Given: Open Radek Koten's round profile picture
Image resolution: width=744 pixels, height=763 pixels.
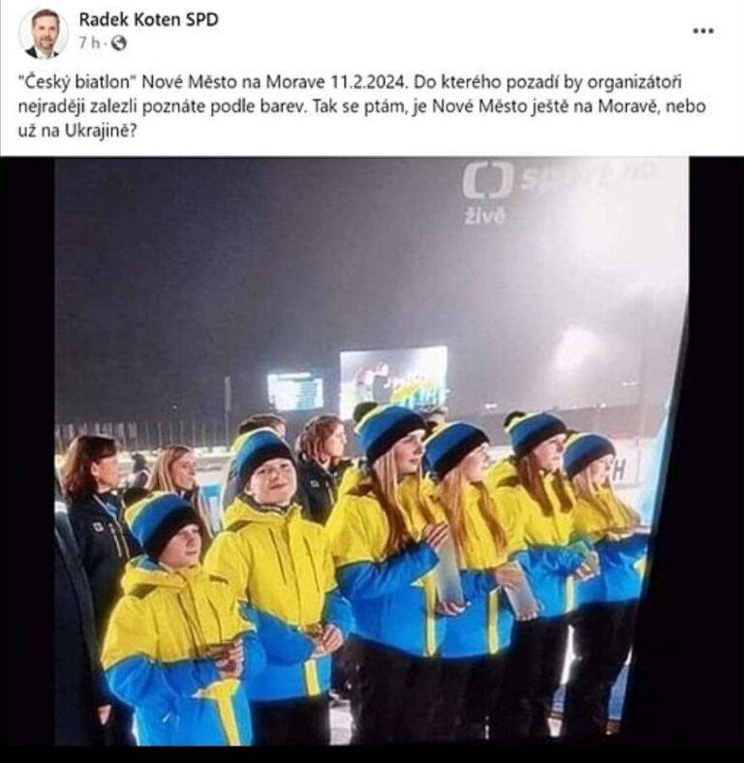Looking at the screenshot, I should (42, 33).
